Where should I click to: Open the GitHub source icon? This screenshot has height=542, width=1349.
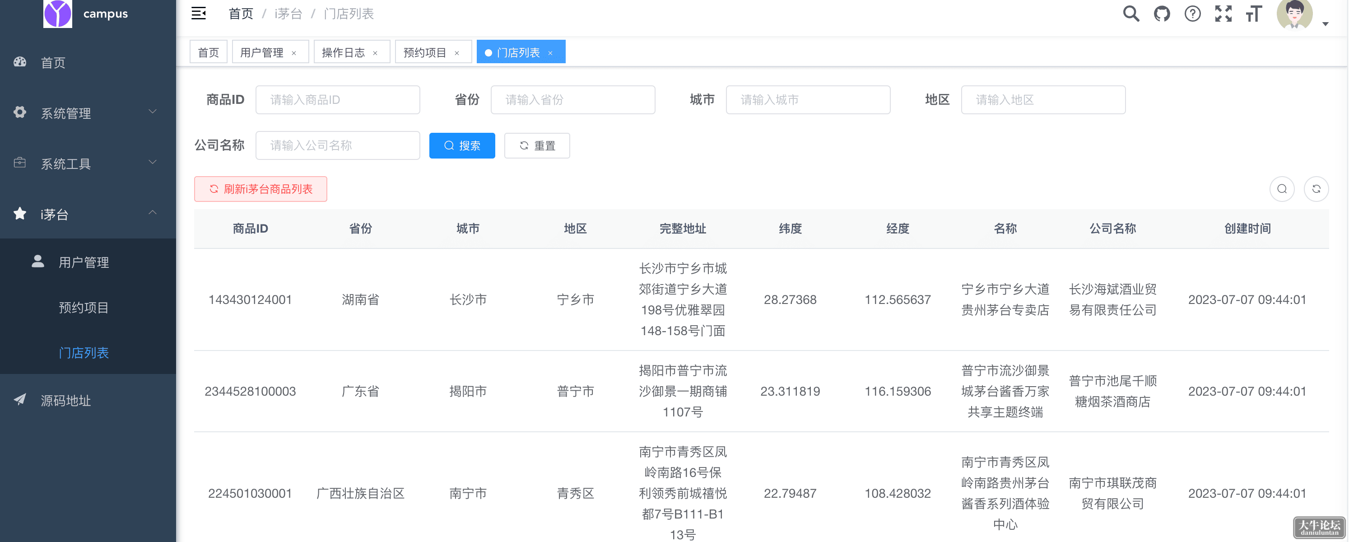tap(1162, 14)
